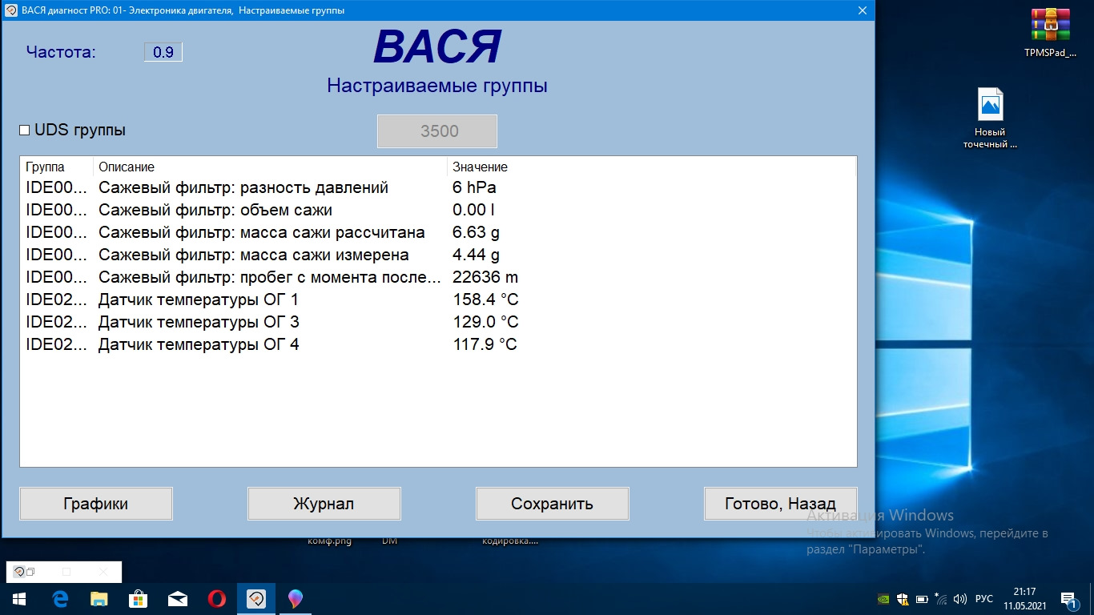Switch input language РУС indicator
The height and width of the screenshot is (615, 1094).
coord(984,598)
